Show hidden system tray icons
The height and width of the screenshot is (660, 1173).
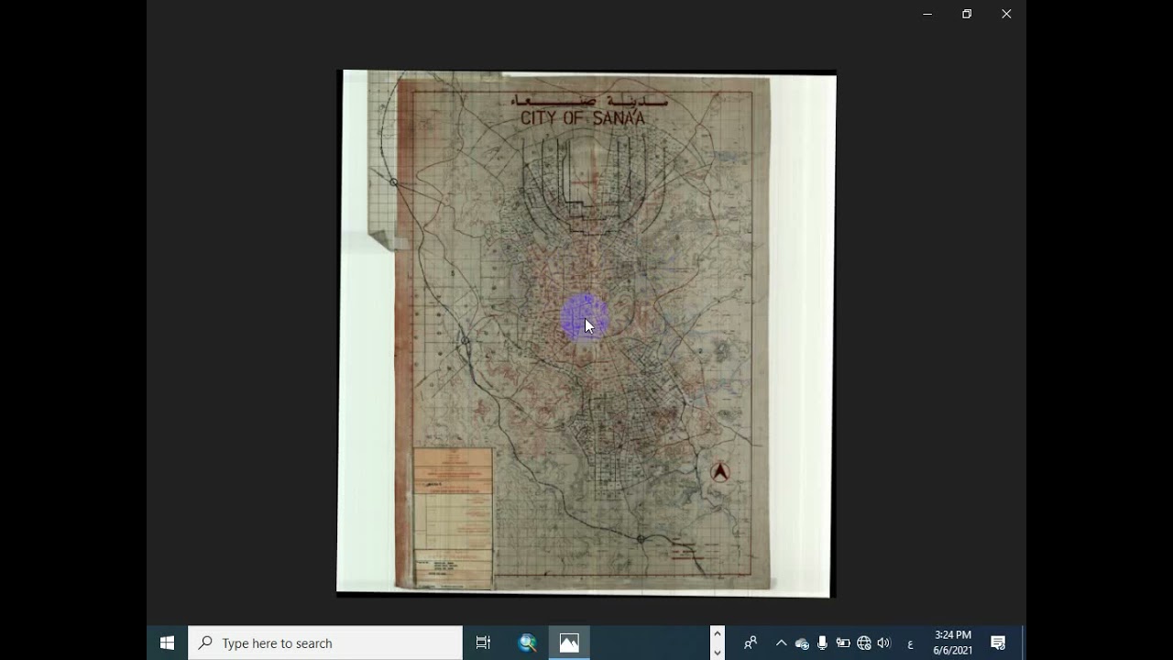tap(781, 643)
